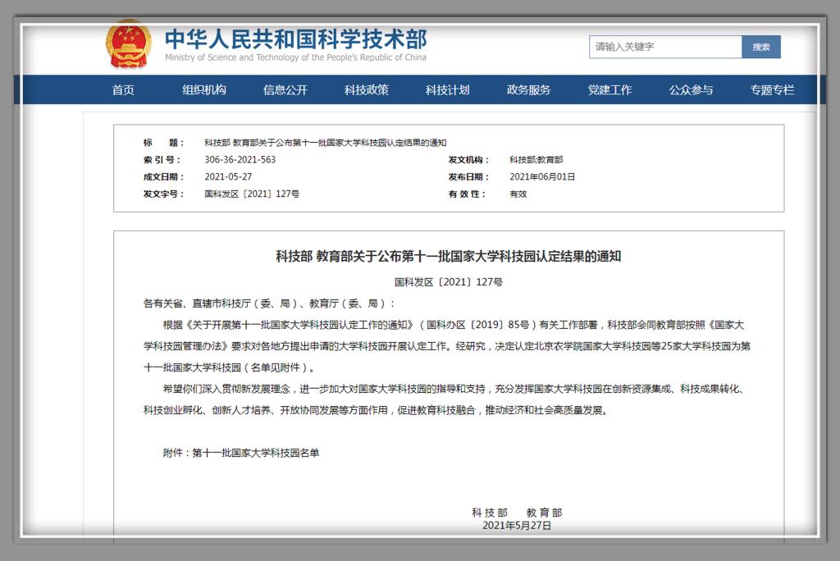Open the 科技计划 navigation tab
The width and height of the screenshot is (840, 561).
pyautogui.click(x=447, y=90)
